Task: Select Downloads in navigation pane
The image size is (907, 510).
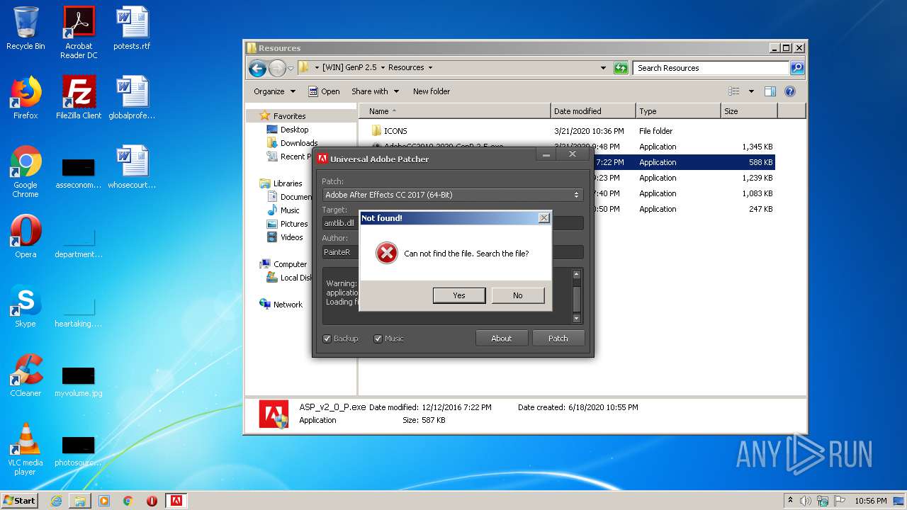Action: pyautogui.click(x=298, y=143)
